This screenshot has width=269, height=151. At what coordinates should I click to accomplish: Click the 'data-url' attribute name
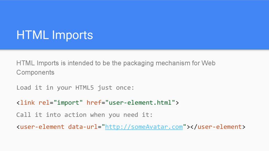[83, 127]
